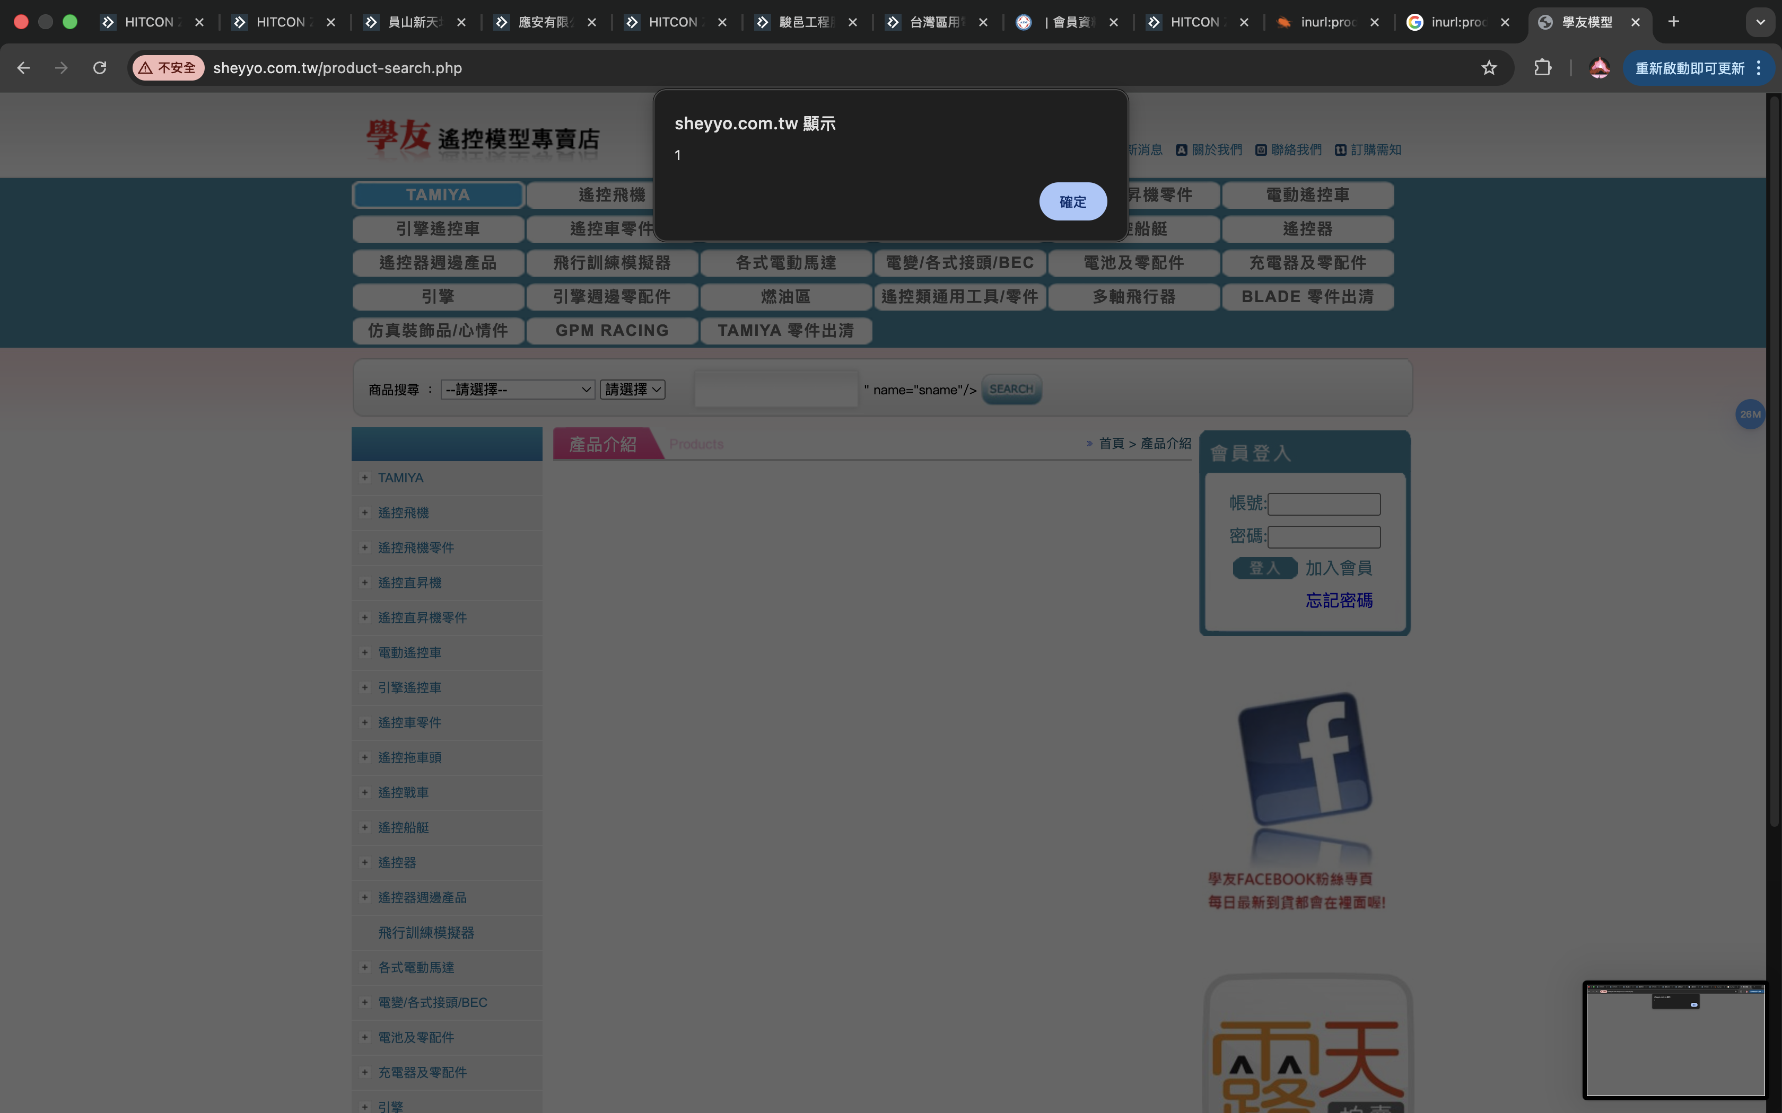This screenshot has width=1782, height=1113.
Task: Open the 各式電動馬達 sidebar category
Action: (x=416, y=967)
